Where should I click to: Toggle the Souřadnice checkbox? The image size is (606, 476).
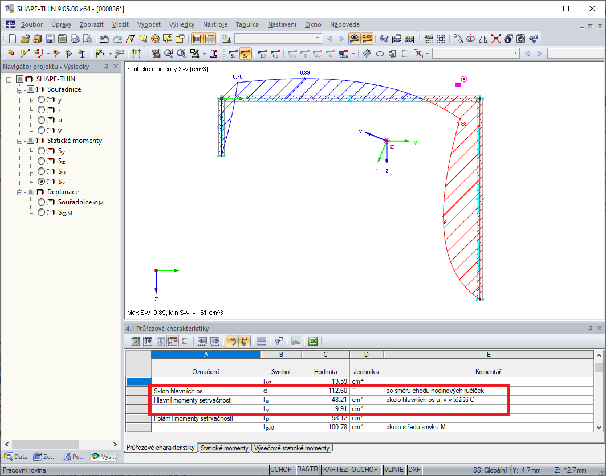[31, 89]
